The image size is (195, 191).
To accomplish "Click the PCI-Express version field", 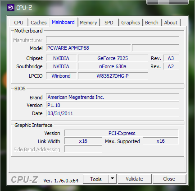I will click(x=122, y=133).
